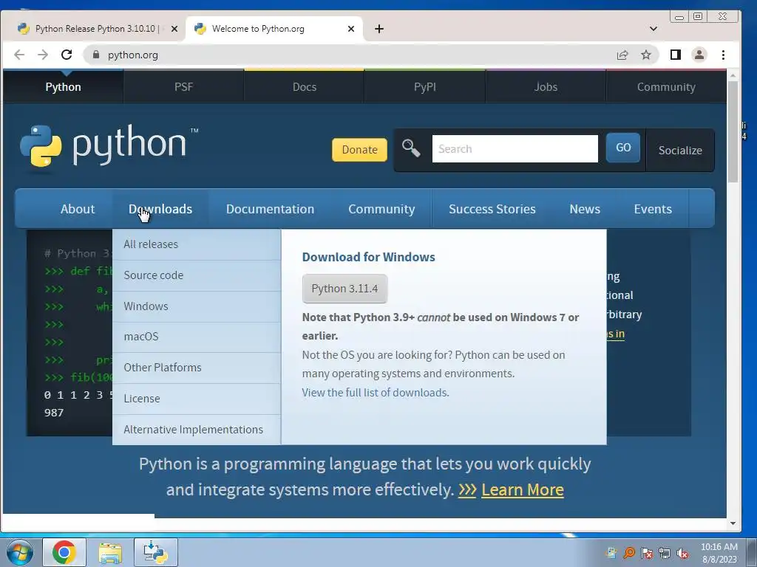Go back using the browser back arrow
757x567 pixels.
pos(19,55)
